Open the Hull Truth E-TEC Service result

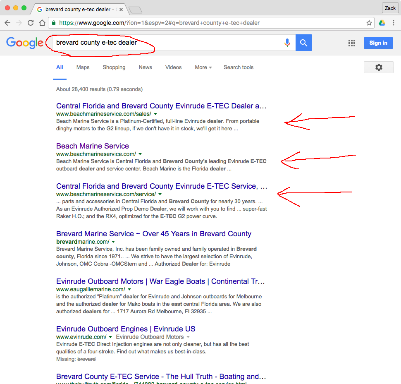click(161, 377)
